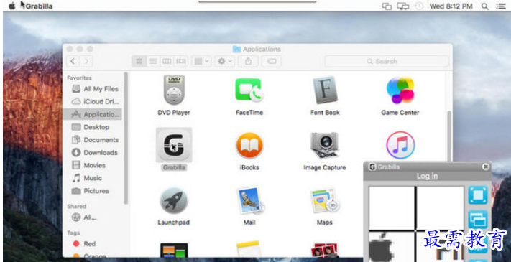Viewport: 511px width, 262px height.
Task: Select the iBooks app icon
Action: pos(249,145)
